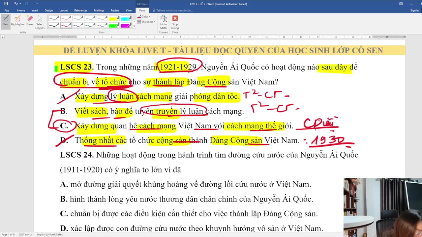Viewport: 422px width, 237px height.
Task: Switch to the Review ribbon tab
Action: click(115, 11)
